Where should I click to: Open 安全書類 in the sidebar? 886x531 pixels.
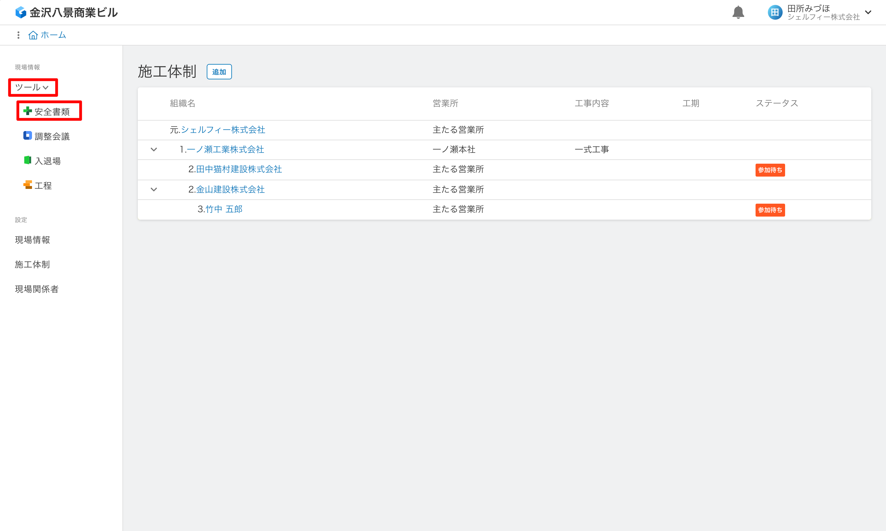[x=52, y=112]
